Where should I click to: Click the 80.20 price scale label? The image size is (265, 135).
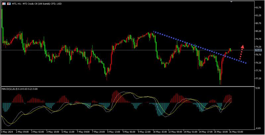tap(258, 31)
